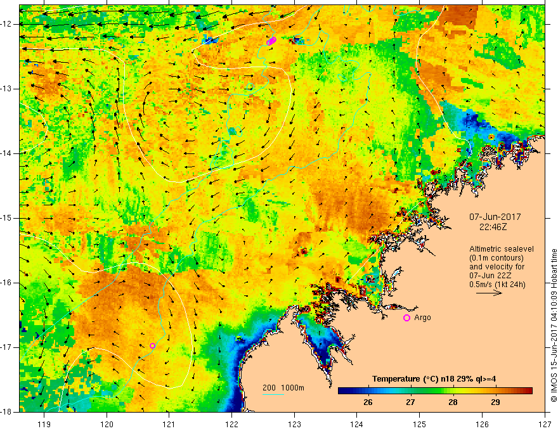Click the '07-Jun-2017' date text

click(495, 217)
